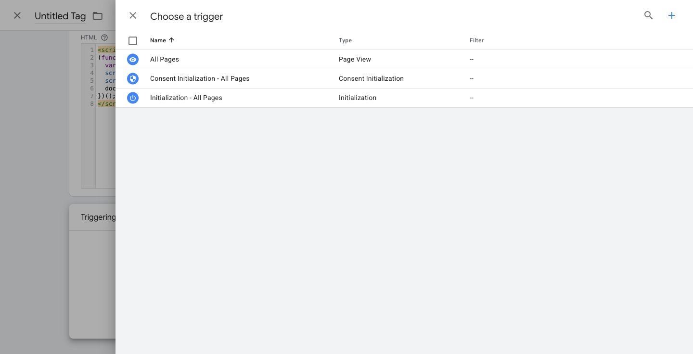
Task: Open the folder icon beside Untitled Tag
Action: [x=98, y=16]
